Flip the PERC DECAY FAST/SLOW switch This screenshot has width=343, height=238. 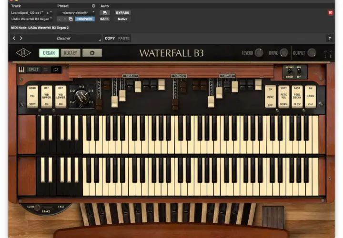pos(297,96)
